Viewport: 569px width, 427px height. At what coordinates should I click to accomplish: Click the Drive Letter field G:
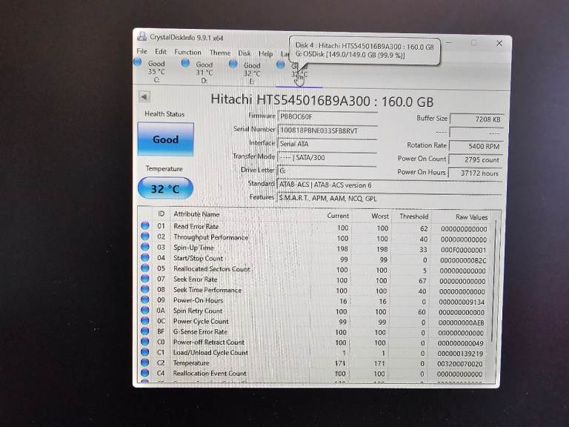(x=327, y=171)
